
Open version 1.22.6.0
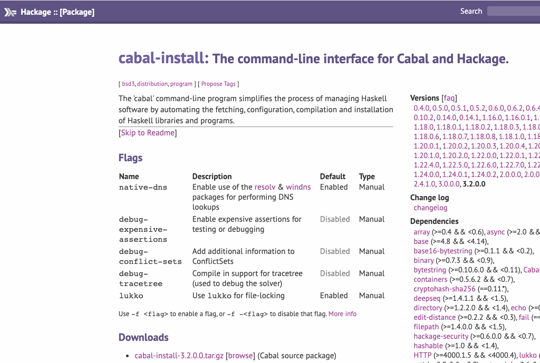point(484,165)
